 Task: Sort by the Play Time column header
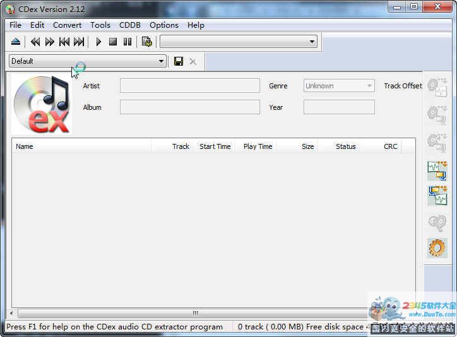256,146
